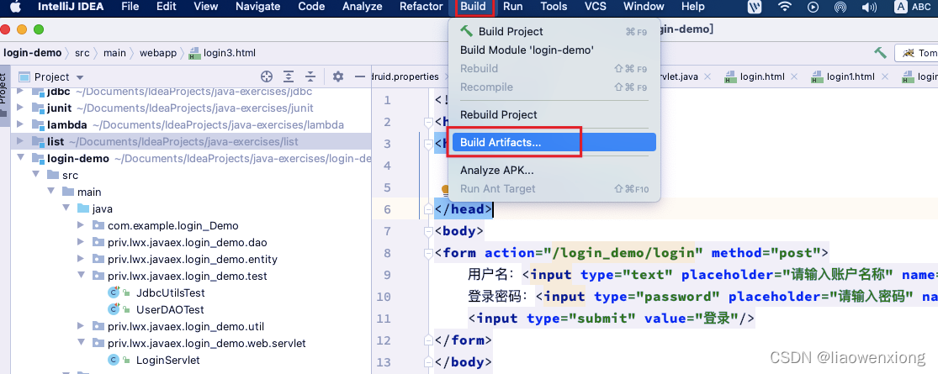Click the Collapse All icon in Project panel

click(x=310, y=76)
